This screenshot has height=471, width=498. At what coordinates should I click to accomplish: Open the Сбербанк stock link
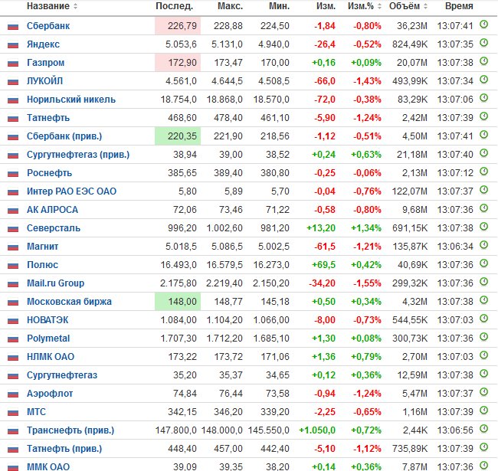click(x=48, y=26)
